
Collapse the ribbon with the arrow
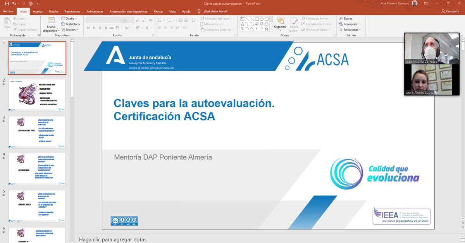tap(461, 35)
